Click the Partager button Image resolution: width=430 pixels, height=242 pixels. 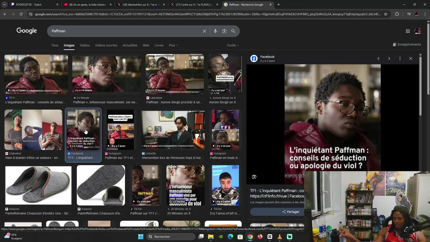(x=277, y=212)
